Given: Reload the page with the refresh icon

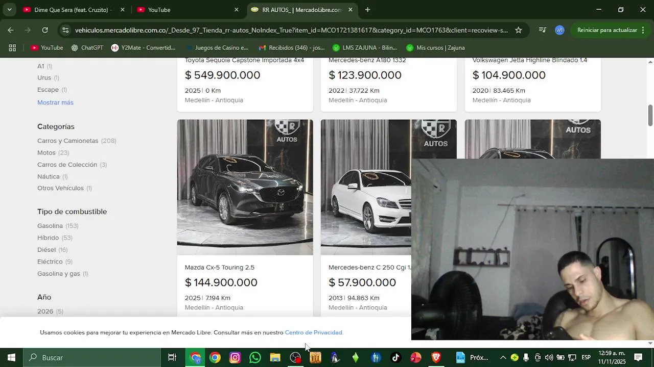Looking at the screenshot, I should [45, 30].
